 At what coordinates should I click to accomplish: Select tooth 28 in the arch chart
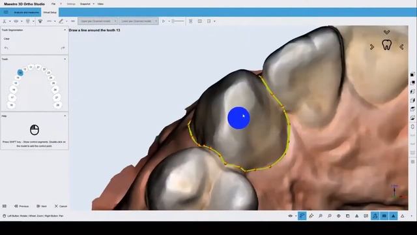[x=58, y=105]
